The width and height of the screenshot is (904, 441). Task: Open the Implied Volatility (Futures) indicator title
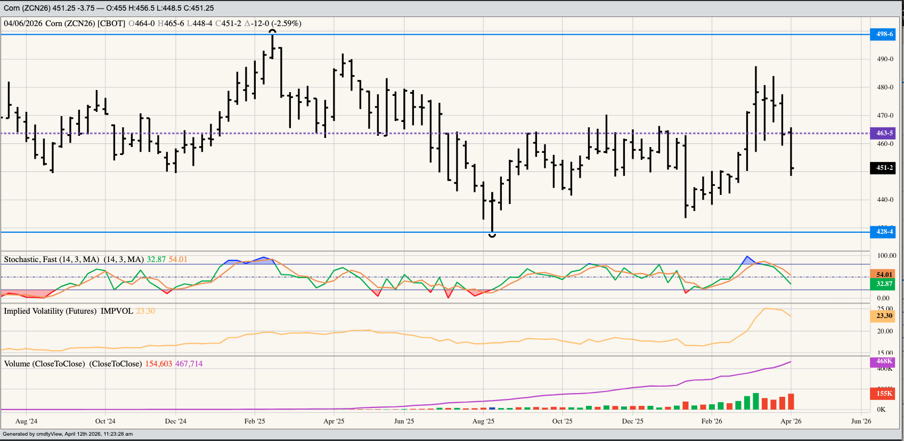coord(68,311)
